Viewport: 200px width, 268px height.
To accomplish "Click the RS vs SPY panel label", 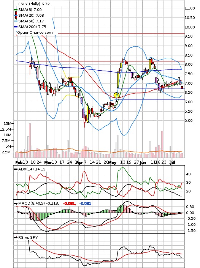I will [x=28, y=237].
